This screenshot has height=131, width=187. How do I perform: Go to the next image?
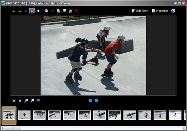click(x=96, y=101)
